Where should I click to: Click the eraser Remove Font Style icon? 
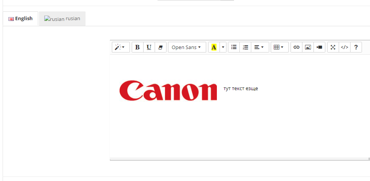tap(160, 47)
